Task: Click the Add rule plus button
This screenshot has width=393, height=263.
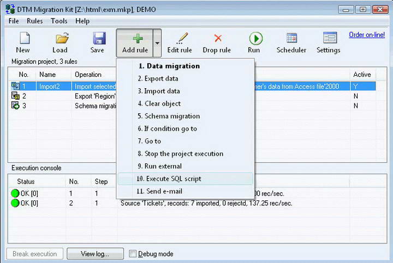Action: tap(135, 43)
